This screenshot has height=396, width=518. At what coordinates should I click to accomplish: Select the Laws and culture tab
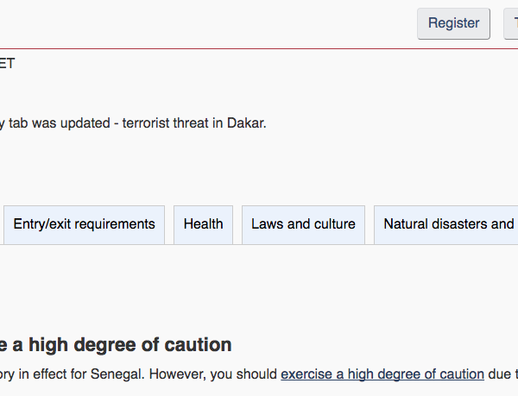click(x=303, y=224)
